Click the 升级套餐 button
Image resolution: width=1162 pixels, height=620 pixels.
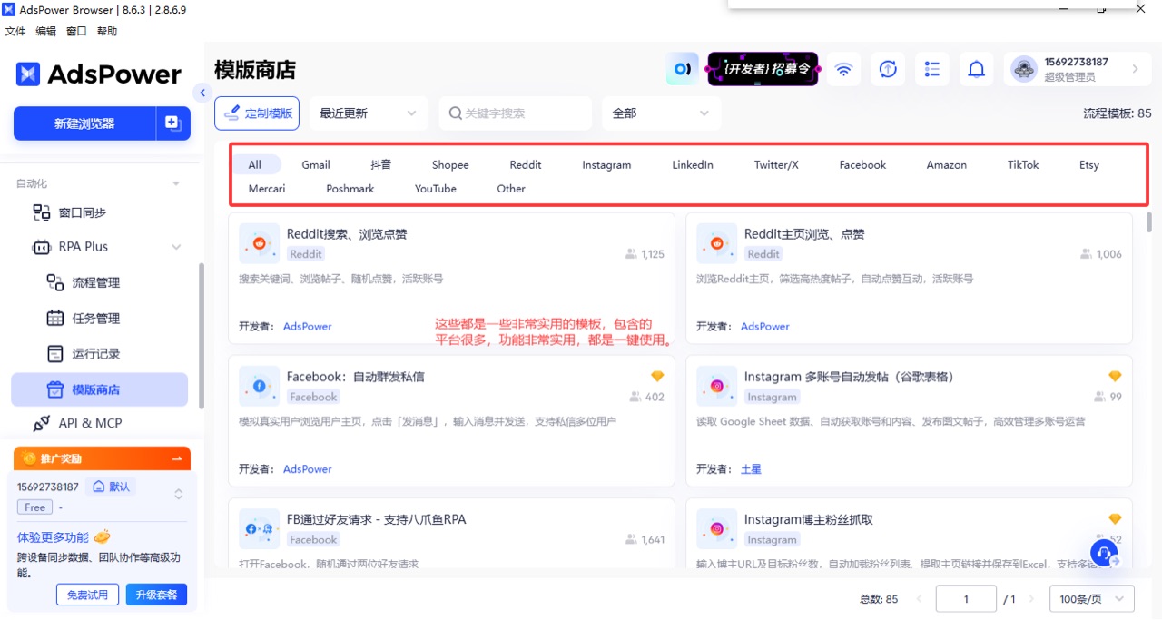(156, 595)
